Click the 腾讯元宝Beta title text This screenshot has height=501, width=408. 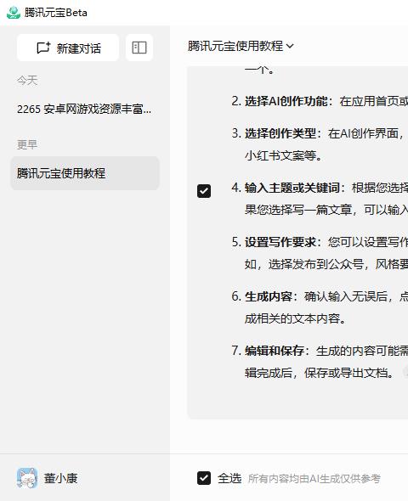click(56, 13)
